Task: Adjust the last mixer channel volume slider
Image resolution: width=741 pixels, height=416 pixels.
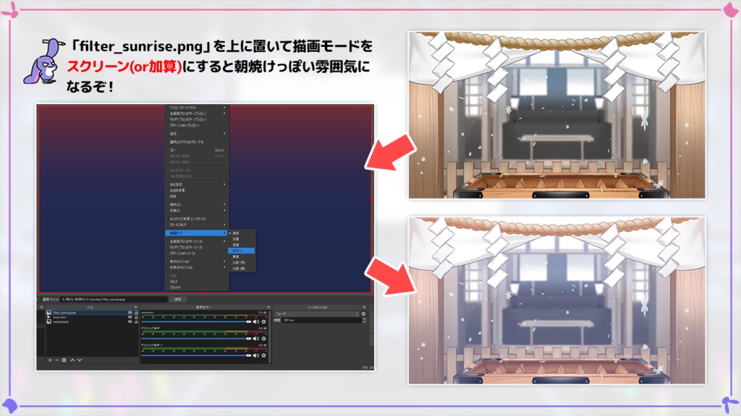Action: (196, 355)
